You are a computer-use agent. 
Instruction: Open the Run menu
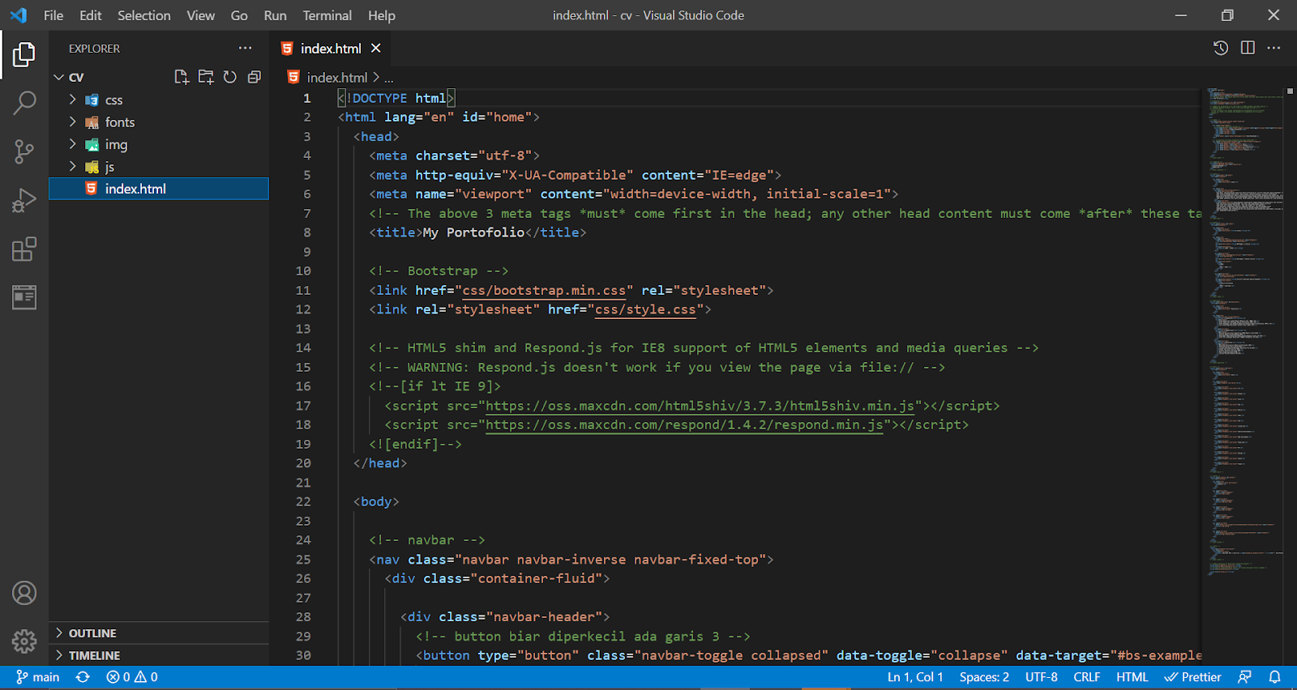click(x=276, y=15)
